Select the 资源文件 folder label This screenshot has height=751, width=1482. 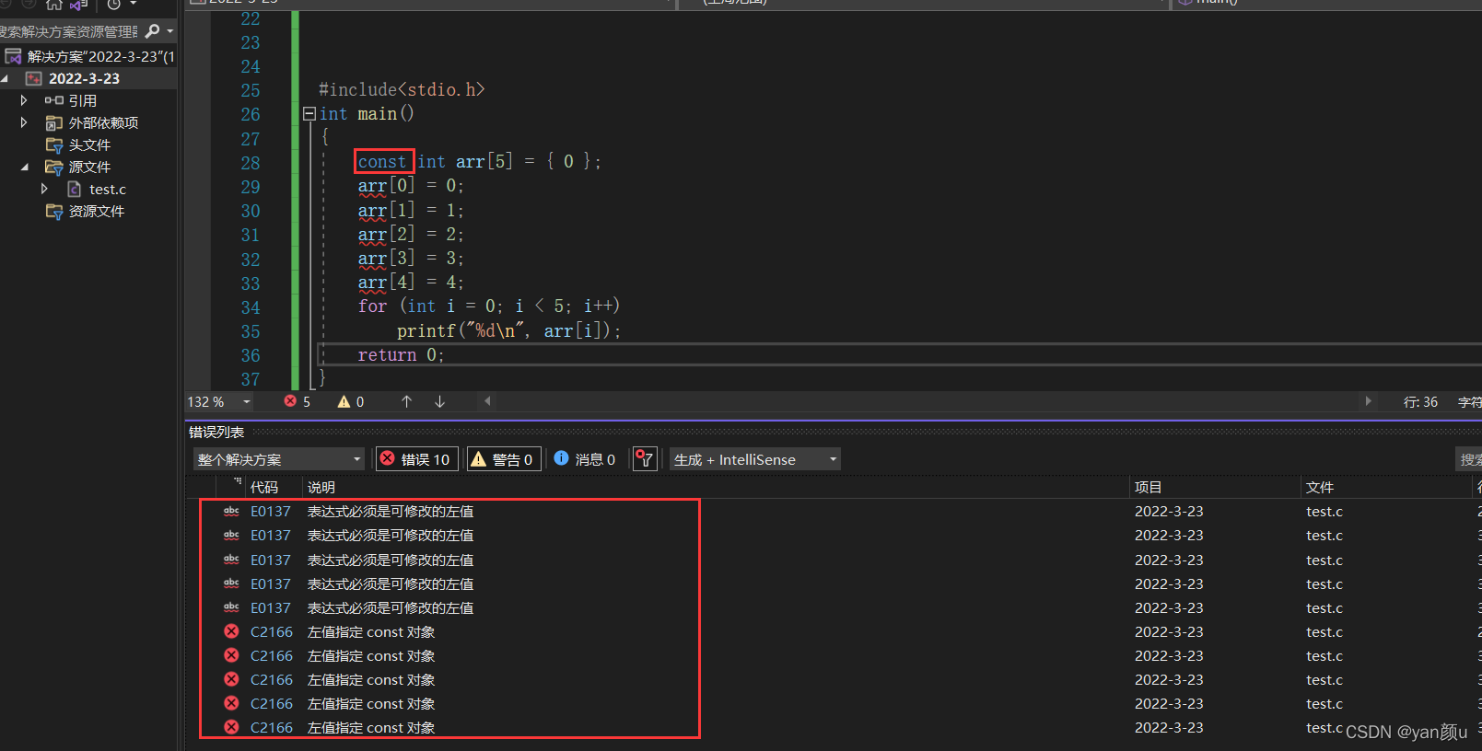(96, 211)
